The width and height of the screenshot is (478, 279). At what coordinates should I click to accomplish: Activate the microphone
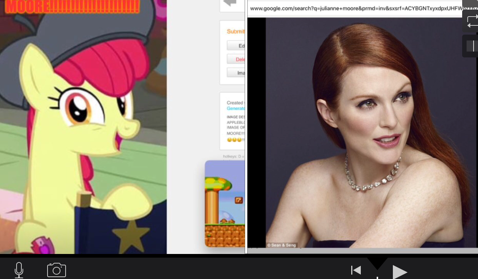19,270
